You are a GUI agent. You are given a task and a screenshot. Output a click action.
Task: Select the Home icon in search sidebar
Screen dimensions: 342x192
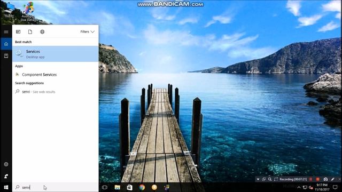[x=6, y=44]
